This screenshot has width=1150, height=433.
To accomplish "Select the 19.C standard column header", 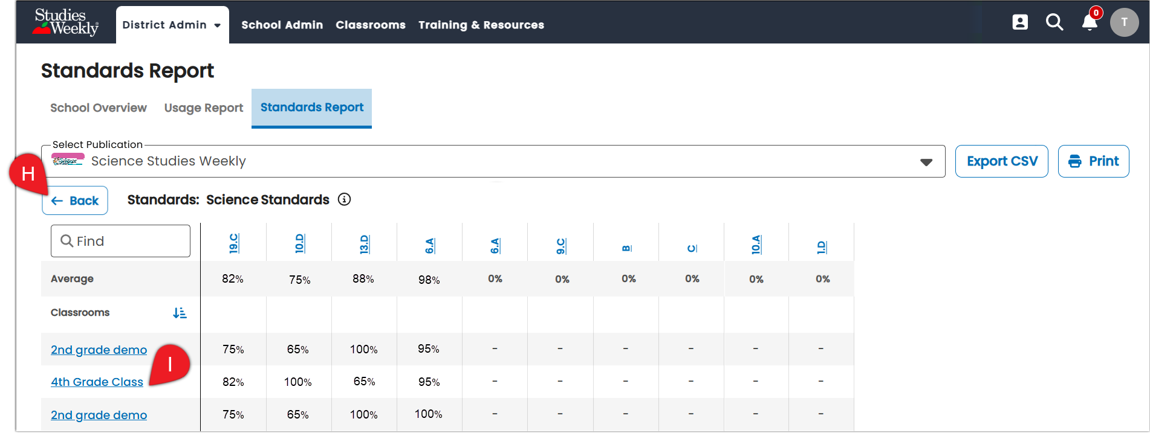I will (233, 243).
